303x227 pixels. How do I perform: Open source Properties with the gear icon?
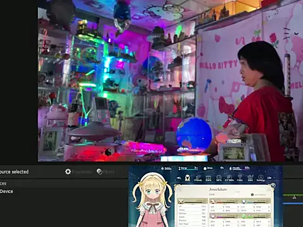tap(78, 172)
